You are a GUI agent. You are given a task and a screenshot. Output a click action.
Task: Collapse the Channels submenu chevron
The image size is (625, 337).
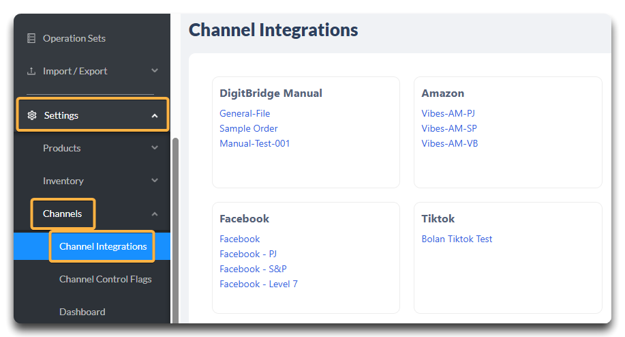tap(155, 214)
